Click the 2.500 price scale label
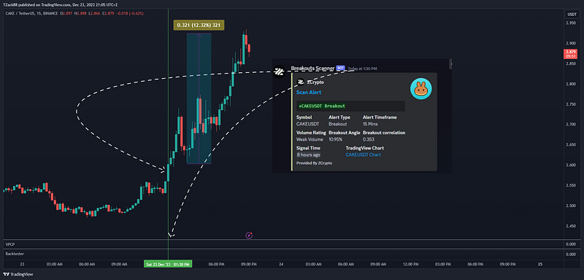This screenshot has height=280, width=584. (x=571, y=206)
